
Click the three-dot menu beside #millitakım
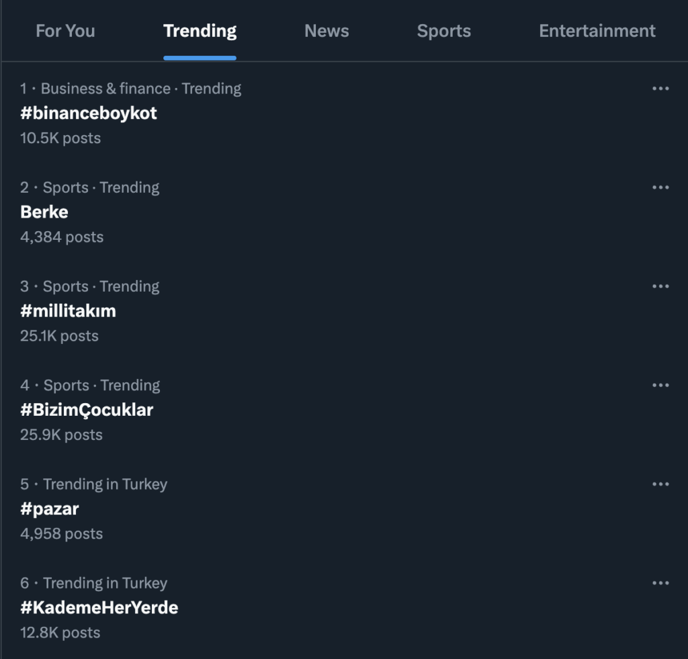tap(660, 286)
